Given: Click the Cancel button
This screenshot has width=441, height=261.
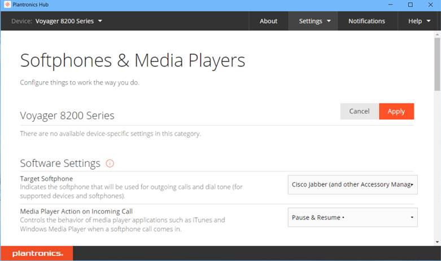Looking at the screenshot, I should click(x=360, y=112).
